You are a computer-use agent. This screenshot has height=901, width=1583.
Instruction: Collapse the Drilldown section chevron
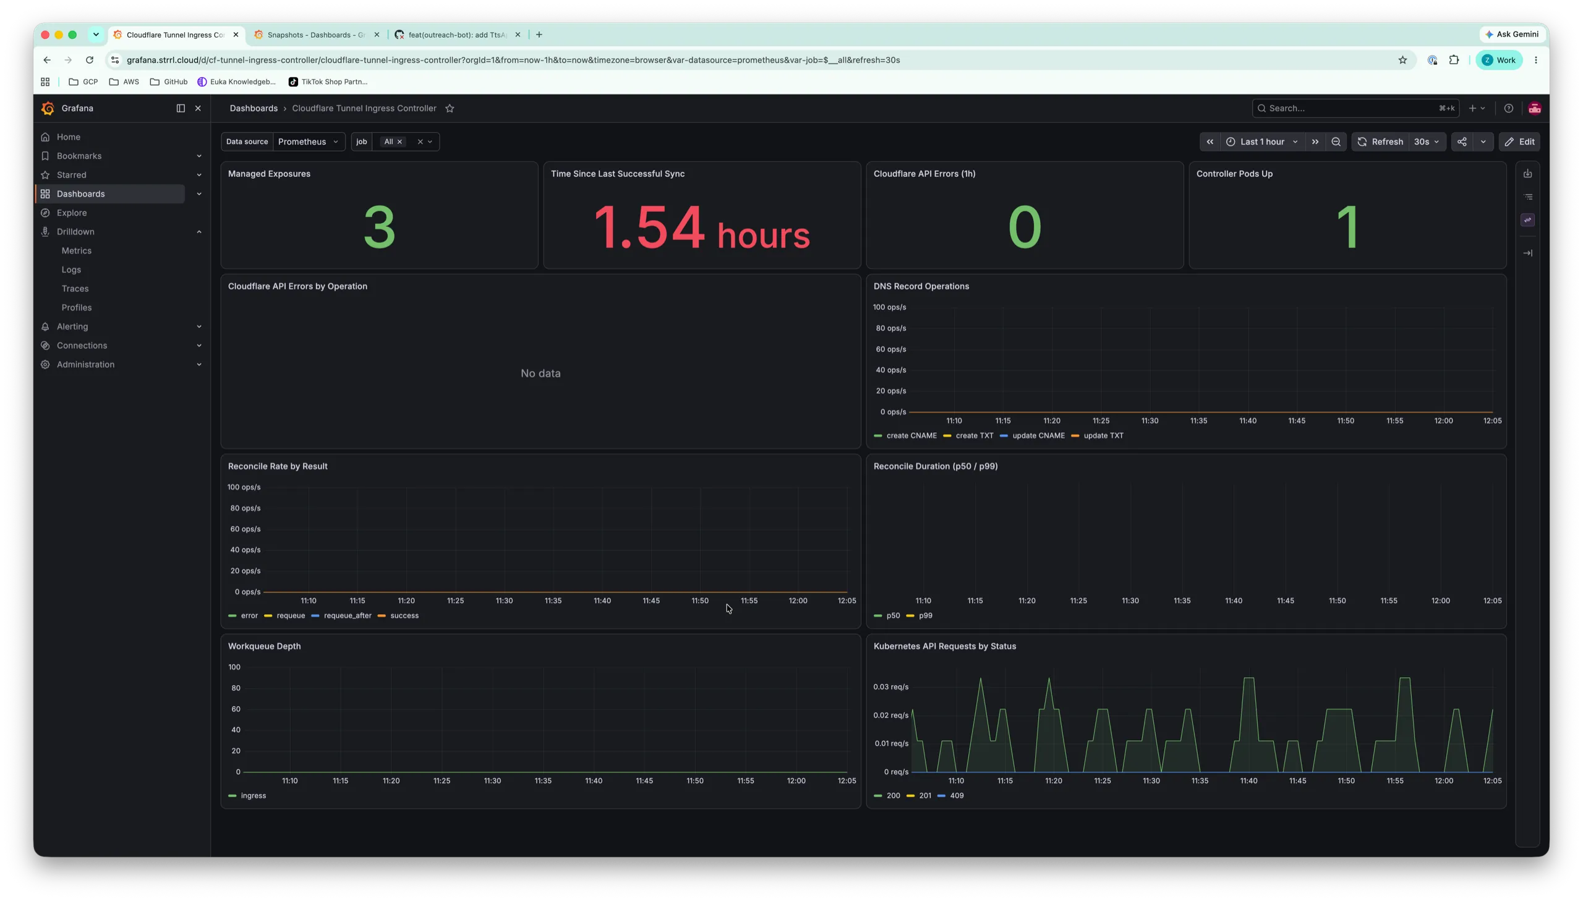coord(198,232)
